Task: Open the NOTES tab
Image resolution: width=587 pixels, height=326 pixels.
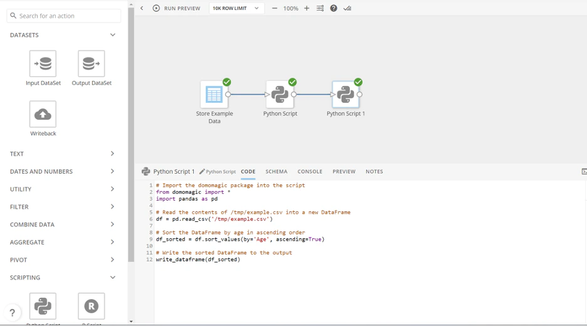Action: click(x=374, y=171)
